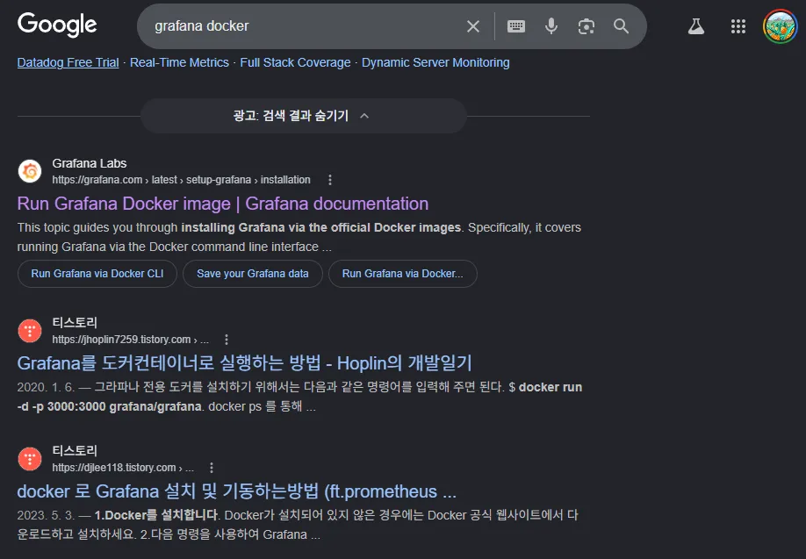Submit search with magnifying glass icon

click(621, 26)
